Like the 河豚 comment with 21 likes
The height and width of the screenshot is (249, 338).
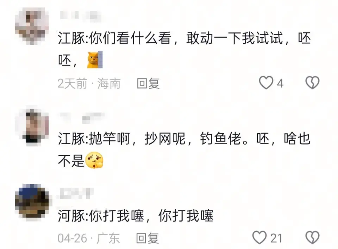[x=259, y=238]
